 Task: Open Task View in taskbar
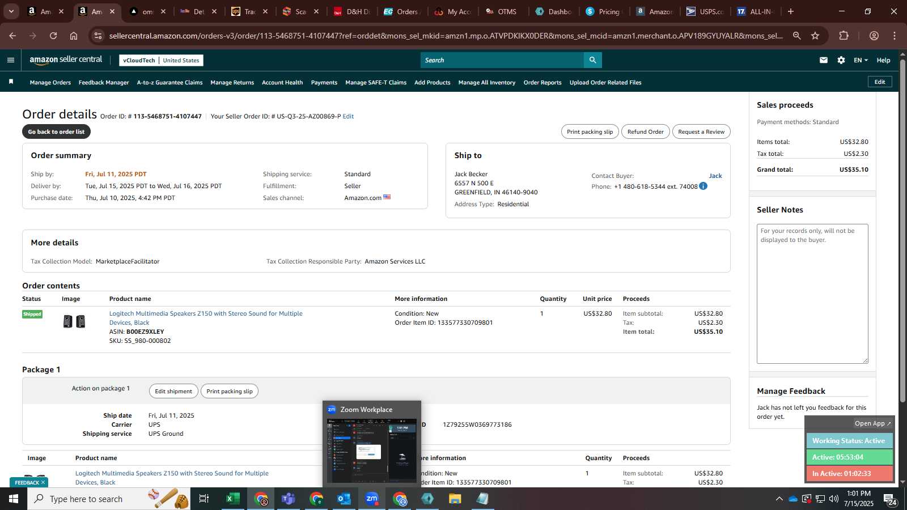coord(204,499)
